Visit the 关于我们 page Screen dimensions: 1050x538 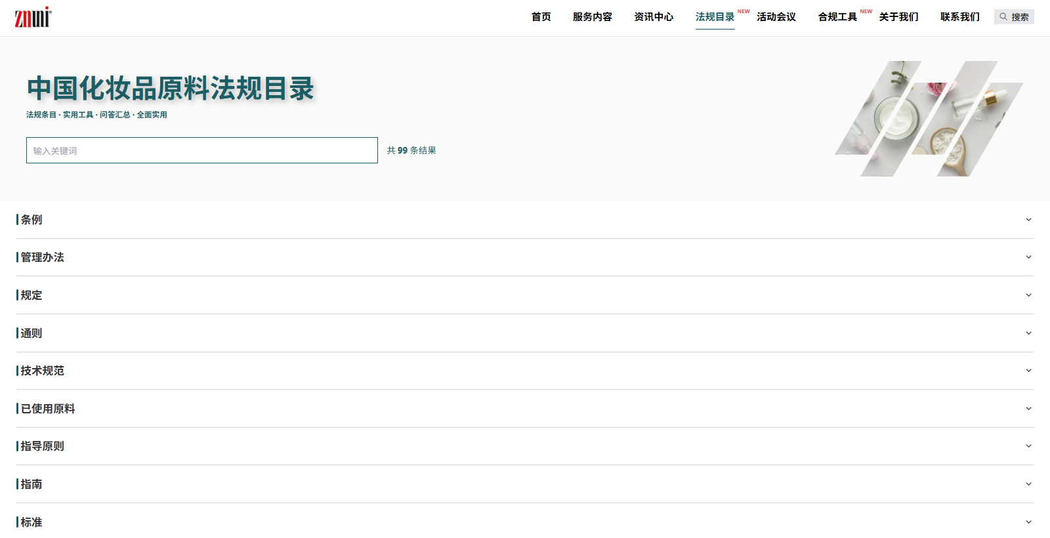[x=898, y=17]
